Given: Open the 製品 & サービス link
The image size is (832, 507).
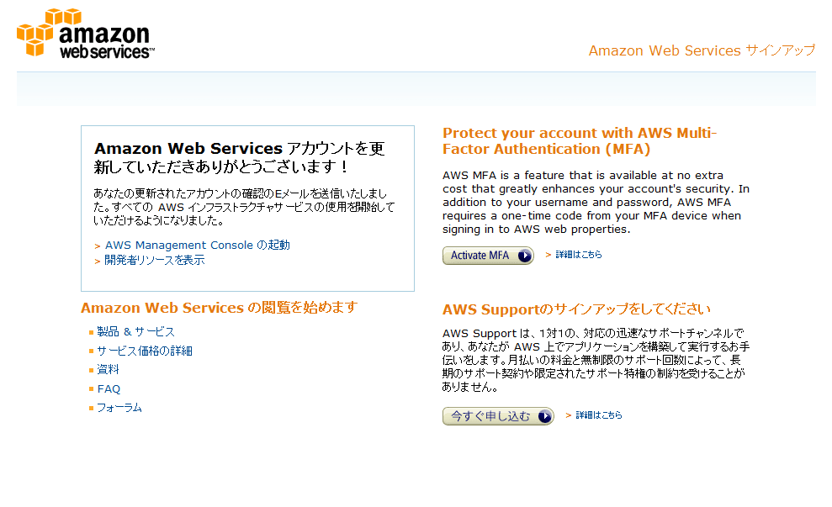Looking at the screenshot, I should coord(135,332).
